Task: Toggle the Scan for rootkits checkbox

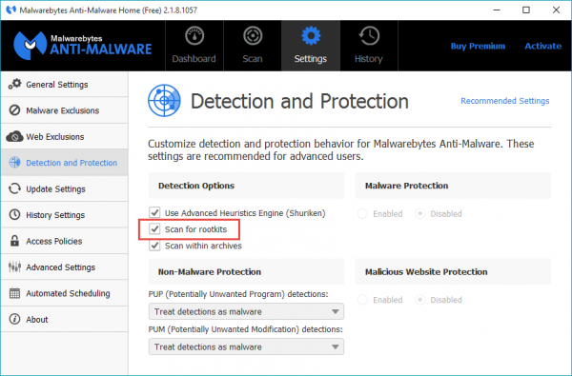Action: pos(154,228)
